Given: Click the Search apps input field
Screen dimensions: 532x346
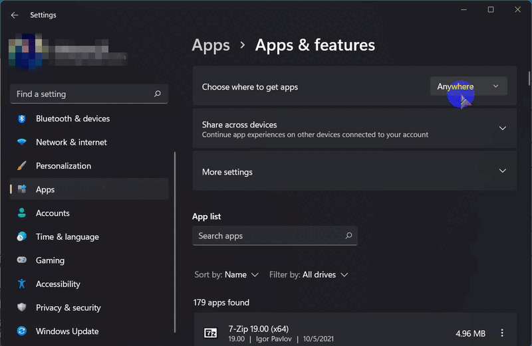Looking at the screenshot, I should pyautogui.click(x=269, y=236).
